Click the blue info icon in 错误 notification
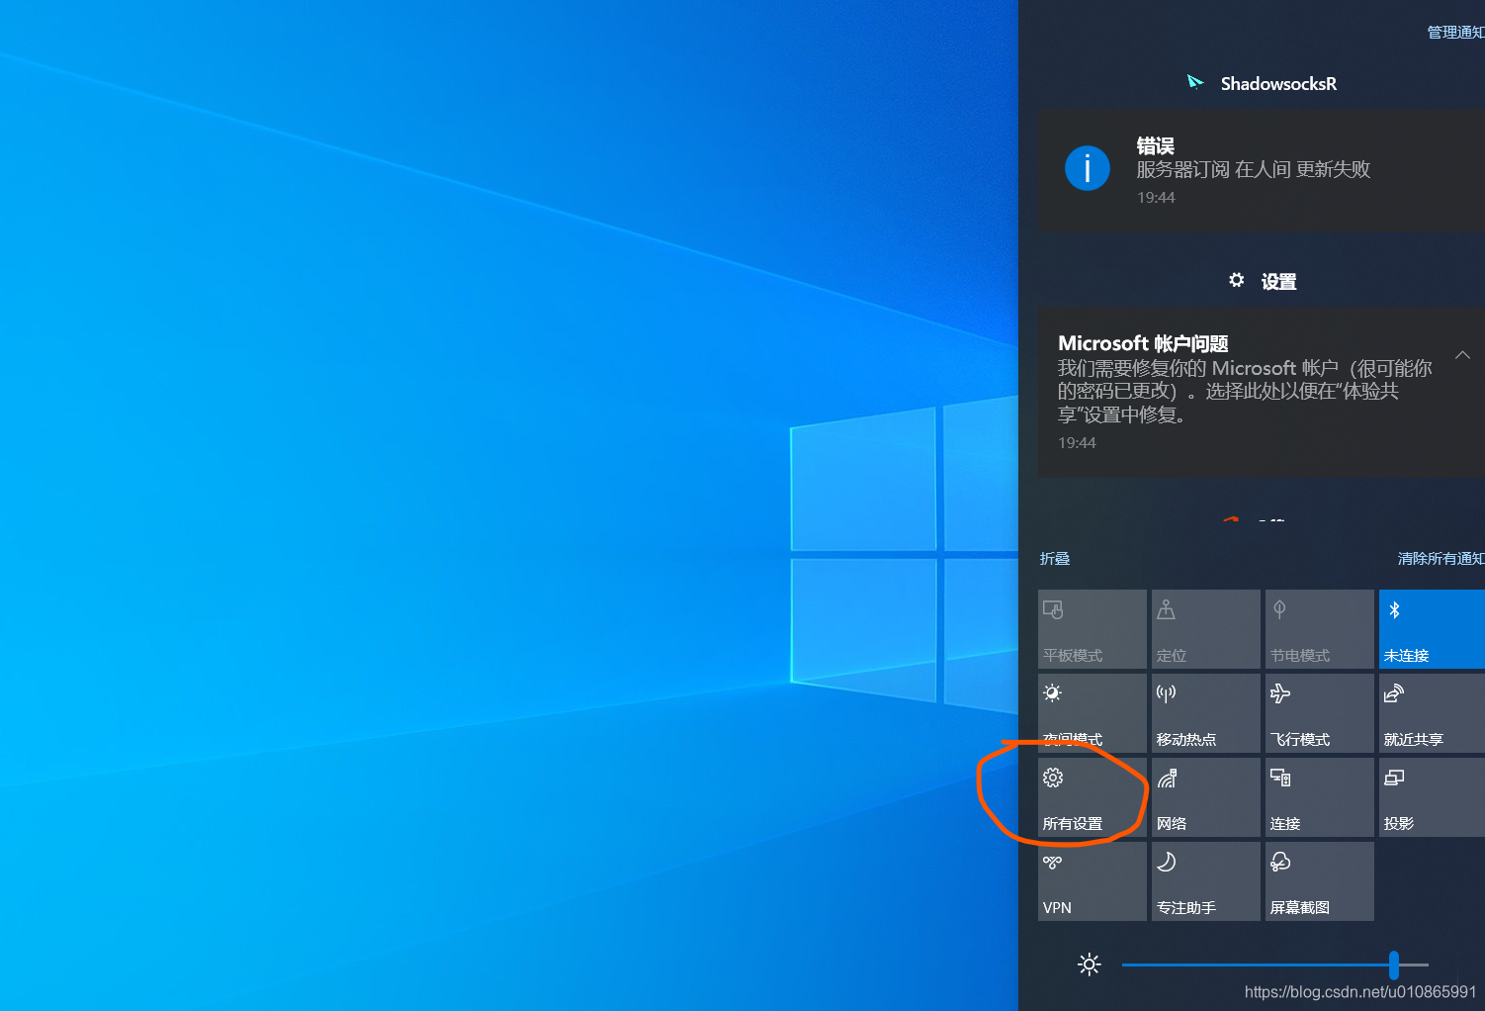This screenshot has height=1011, width=1485. coord(1088,168)
